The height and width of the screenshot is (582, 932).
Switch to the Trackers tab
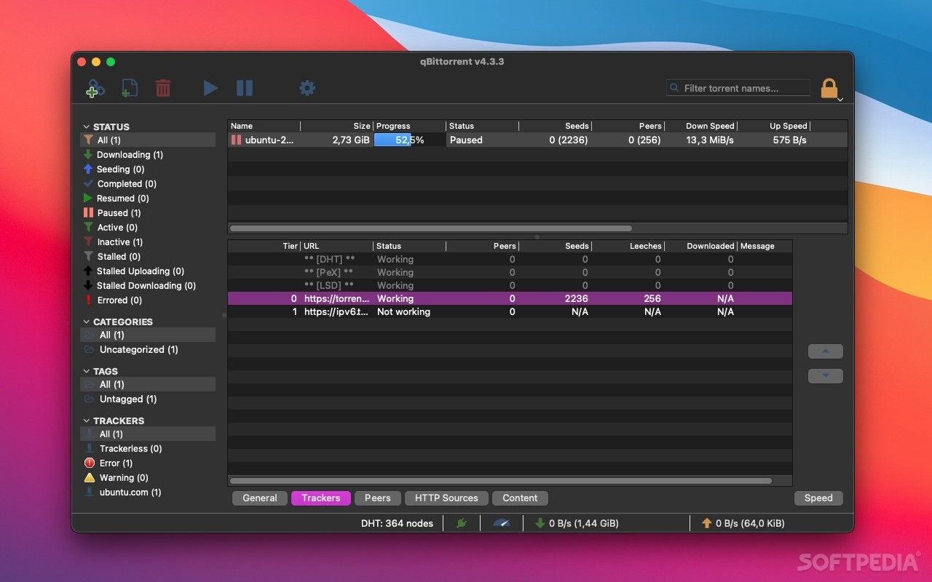tap(321, 498)
